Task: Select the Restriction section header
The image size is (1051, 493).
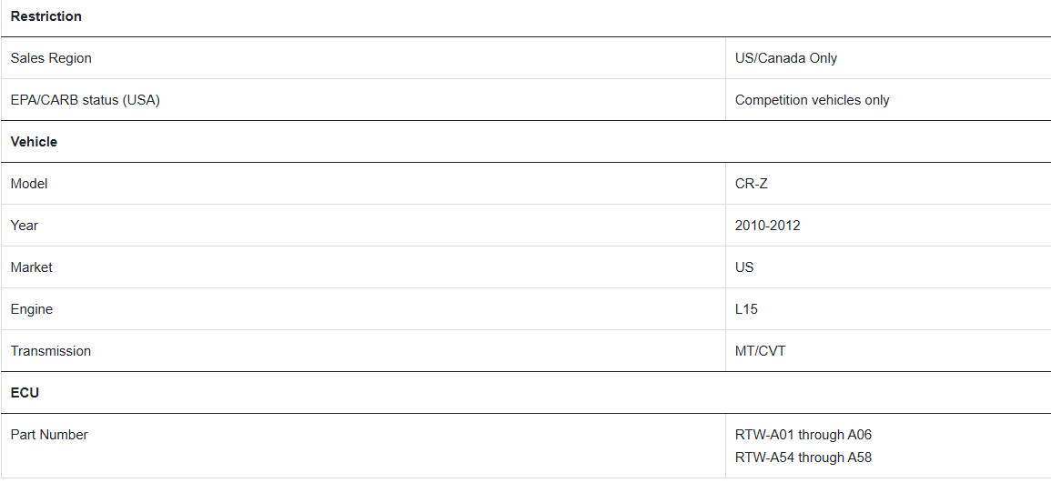Action: click(x=46, y=16)
